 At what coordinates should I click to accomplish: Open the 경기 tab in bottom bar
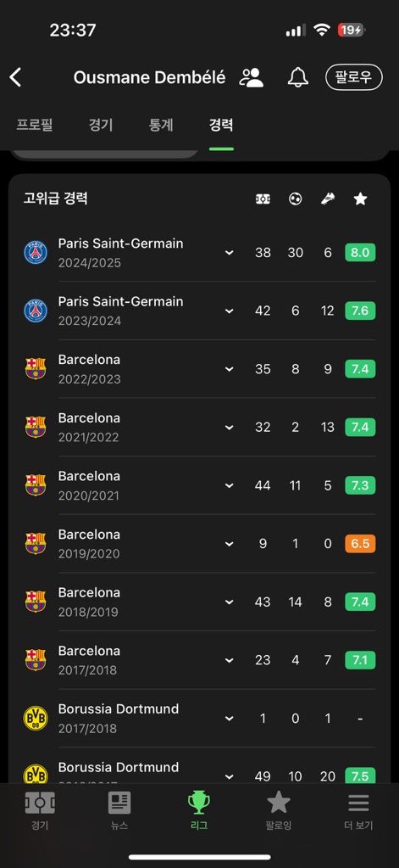[40, 811]
